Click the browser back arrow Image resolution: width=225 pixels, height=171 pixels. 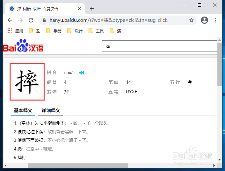coord(10,20)
